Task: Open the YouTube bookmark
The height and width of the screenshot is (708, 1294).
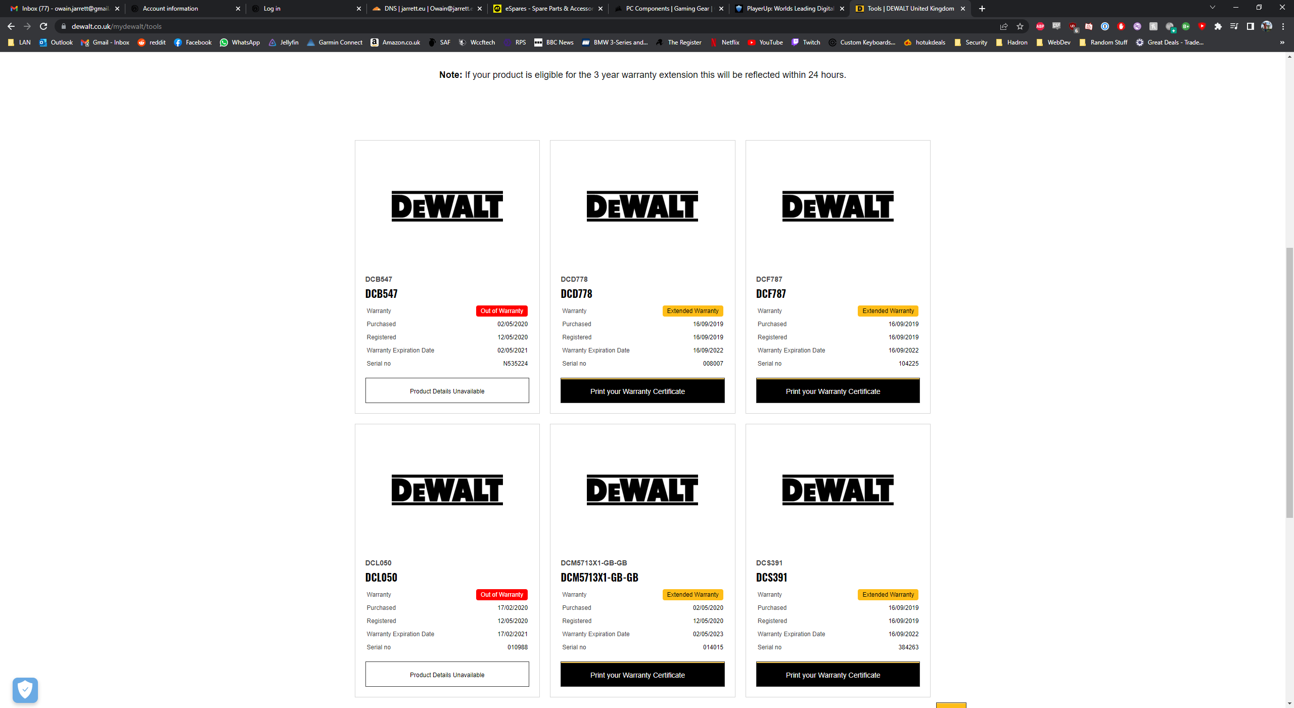Action: point(765,42)
